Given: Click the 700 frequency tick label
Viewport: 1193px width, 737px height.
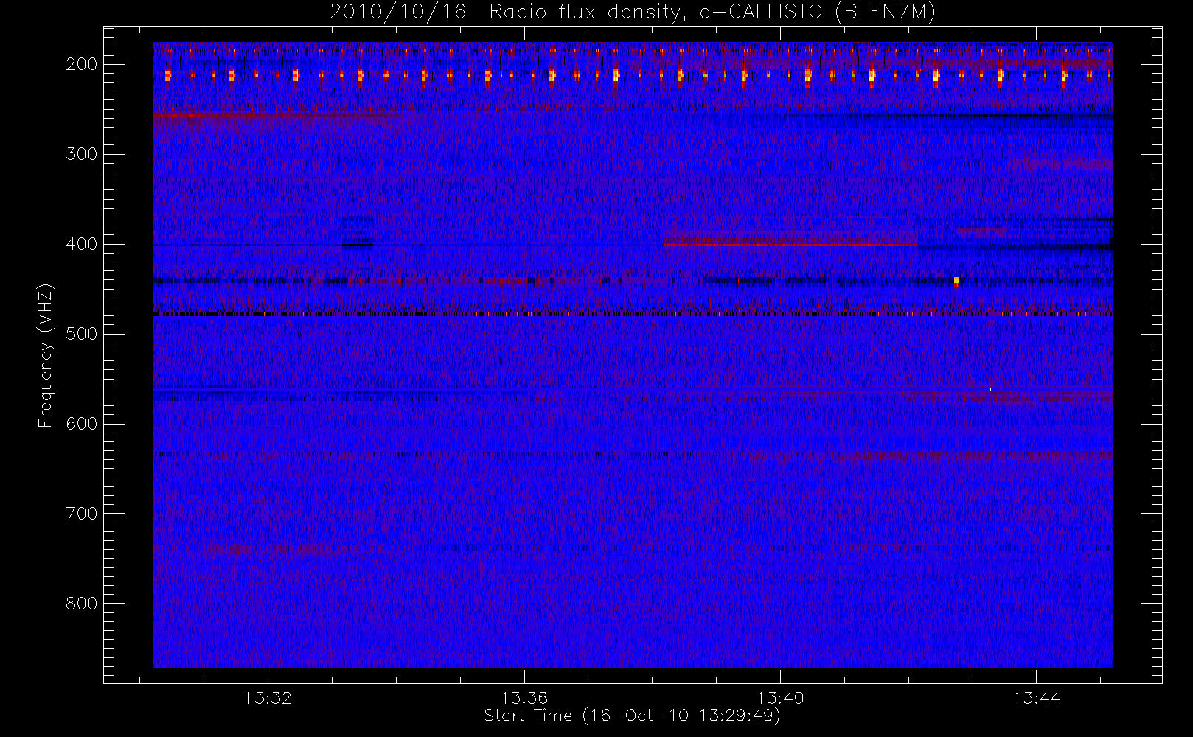Looking at the screenshot, I should [81, 514].
